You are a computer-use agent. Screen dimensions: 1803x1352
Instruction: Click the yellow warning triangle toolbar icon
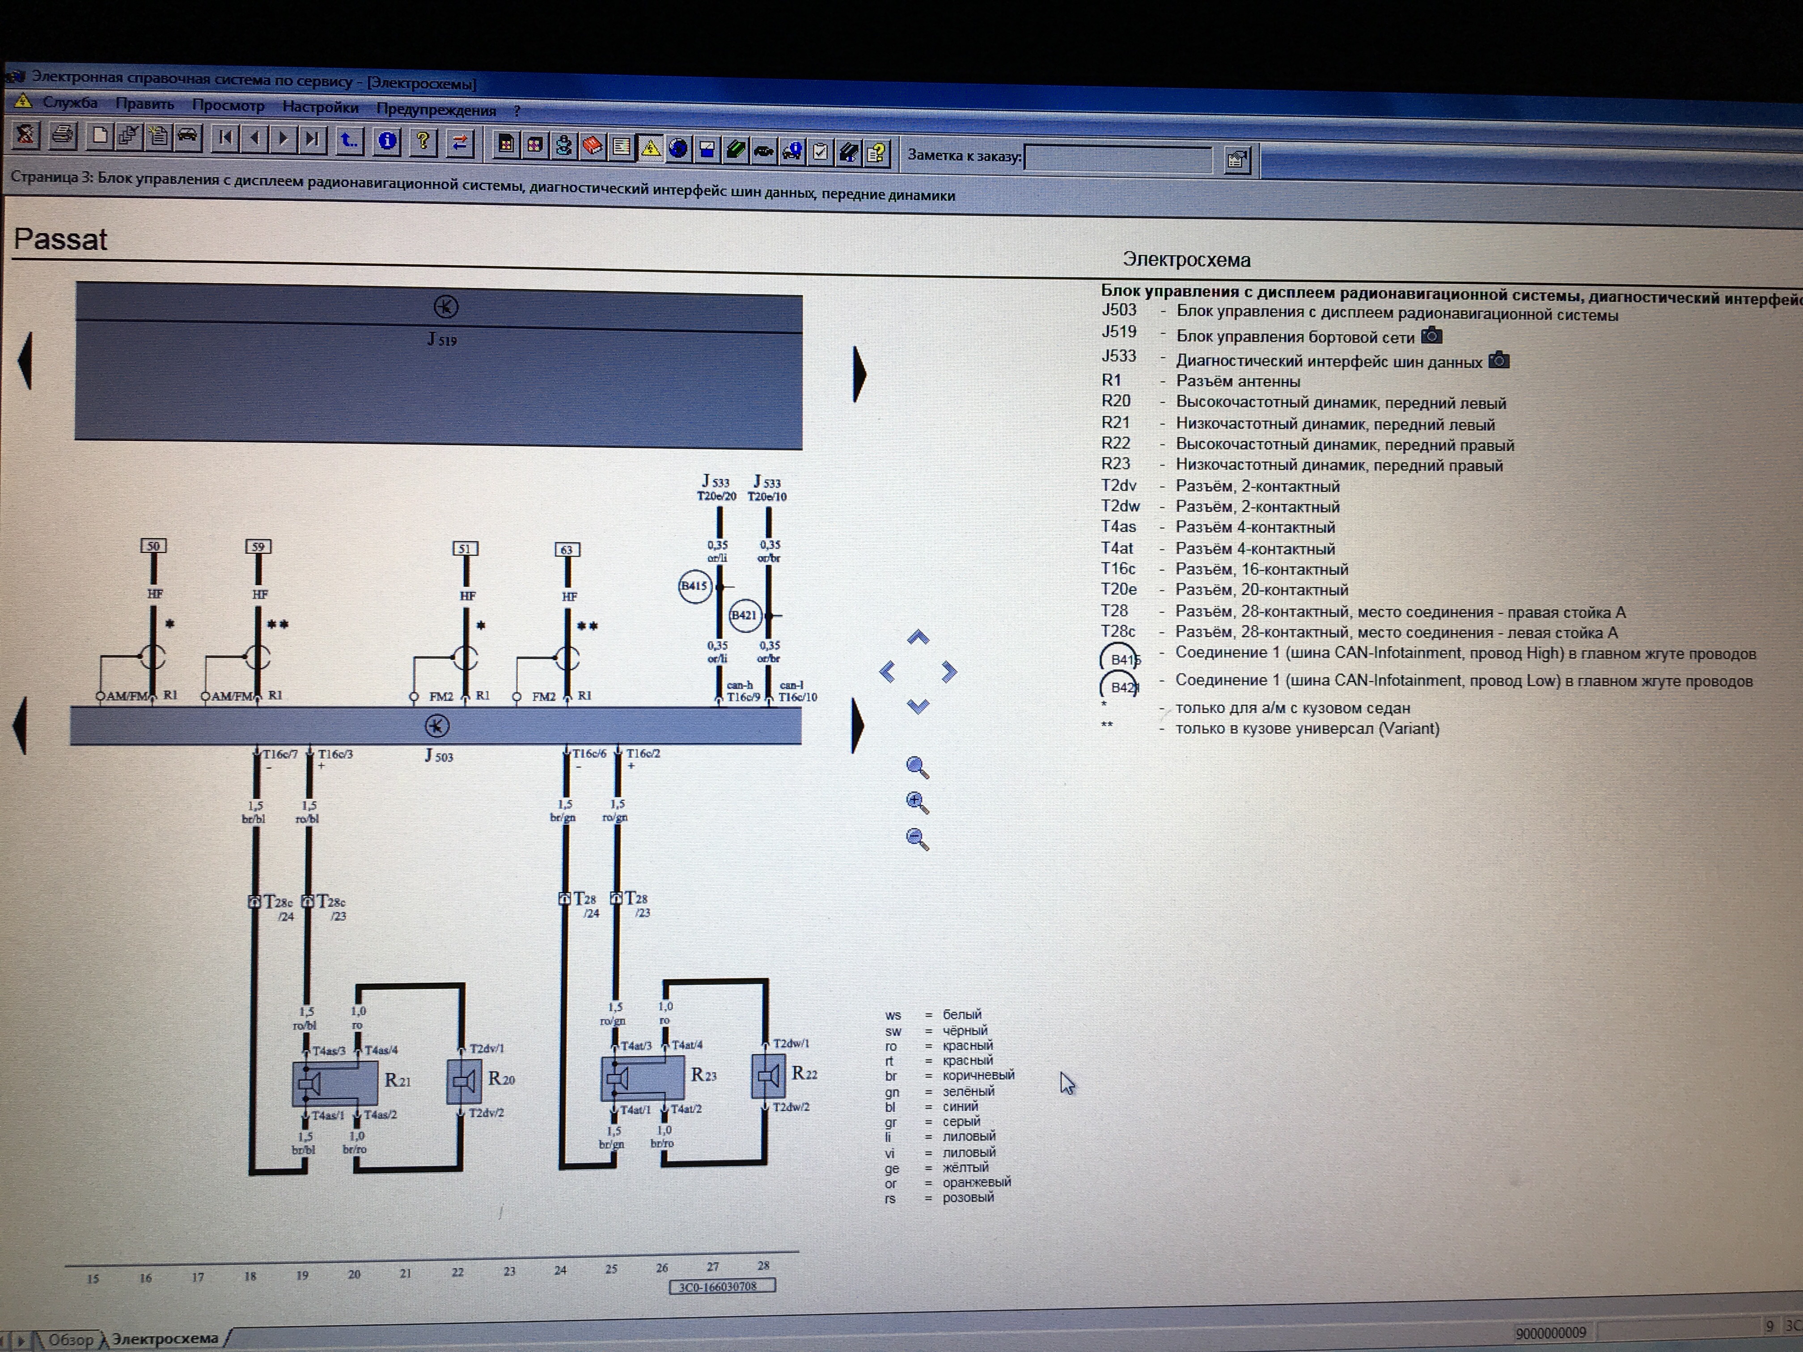click(651, 148)
